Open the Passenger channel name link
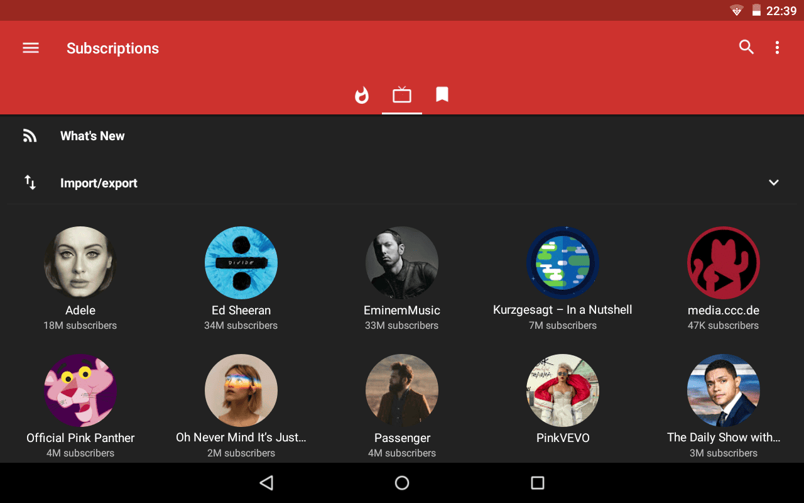The height and width of the screenshot is (503, 804). coord(402,438)
